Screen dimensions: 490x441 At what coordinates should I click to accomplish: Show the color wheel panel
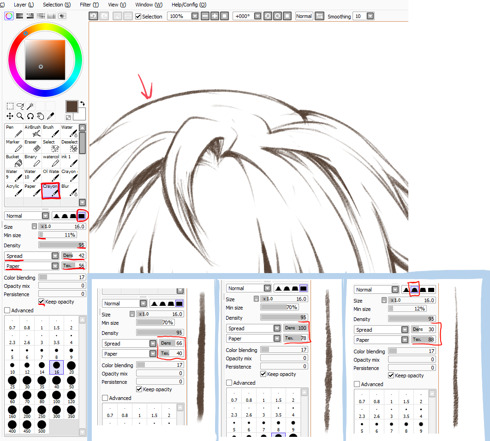(x=9, y=16)
